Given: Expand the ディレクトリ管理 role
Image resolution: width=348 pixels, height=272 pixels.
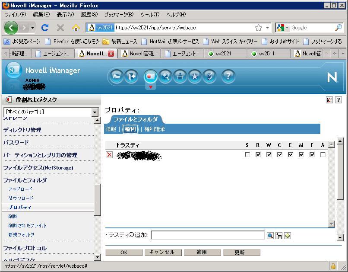Looking at the screenshot, I should coord(22,130).
